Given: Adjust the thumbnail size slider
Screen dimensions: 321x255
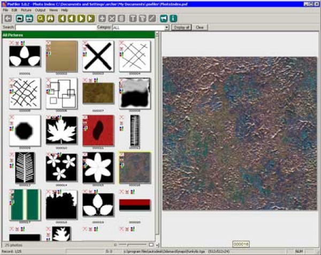Looking at the screenshot, I should (133, 244).
